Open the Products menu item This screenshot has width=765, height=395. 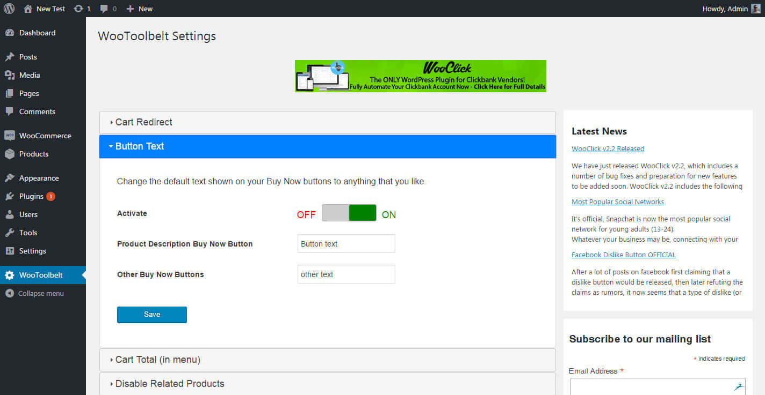(x=43, y=154)
